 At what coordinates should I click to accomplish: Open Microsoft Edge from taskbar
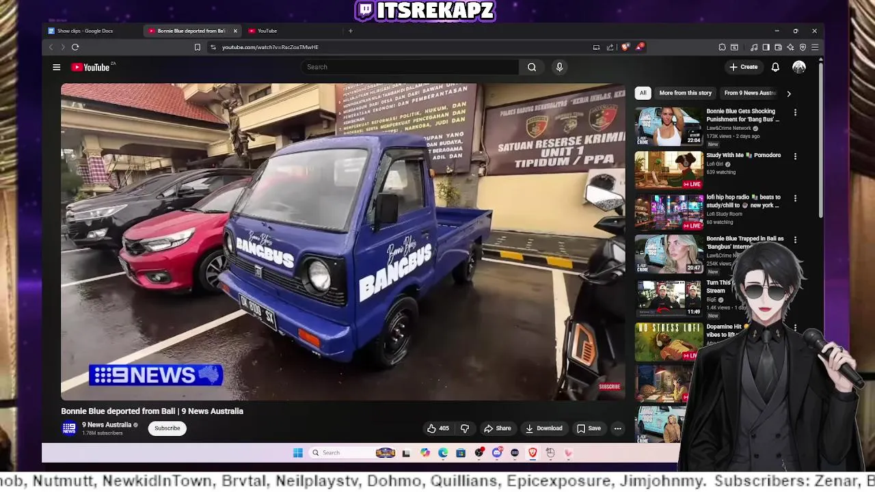click(443, 452)
